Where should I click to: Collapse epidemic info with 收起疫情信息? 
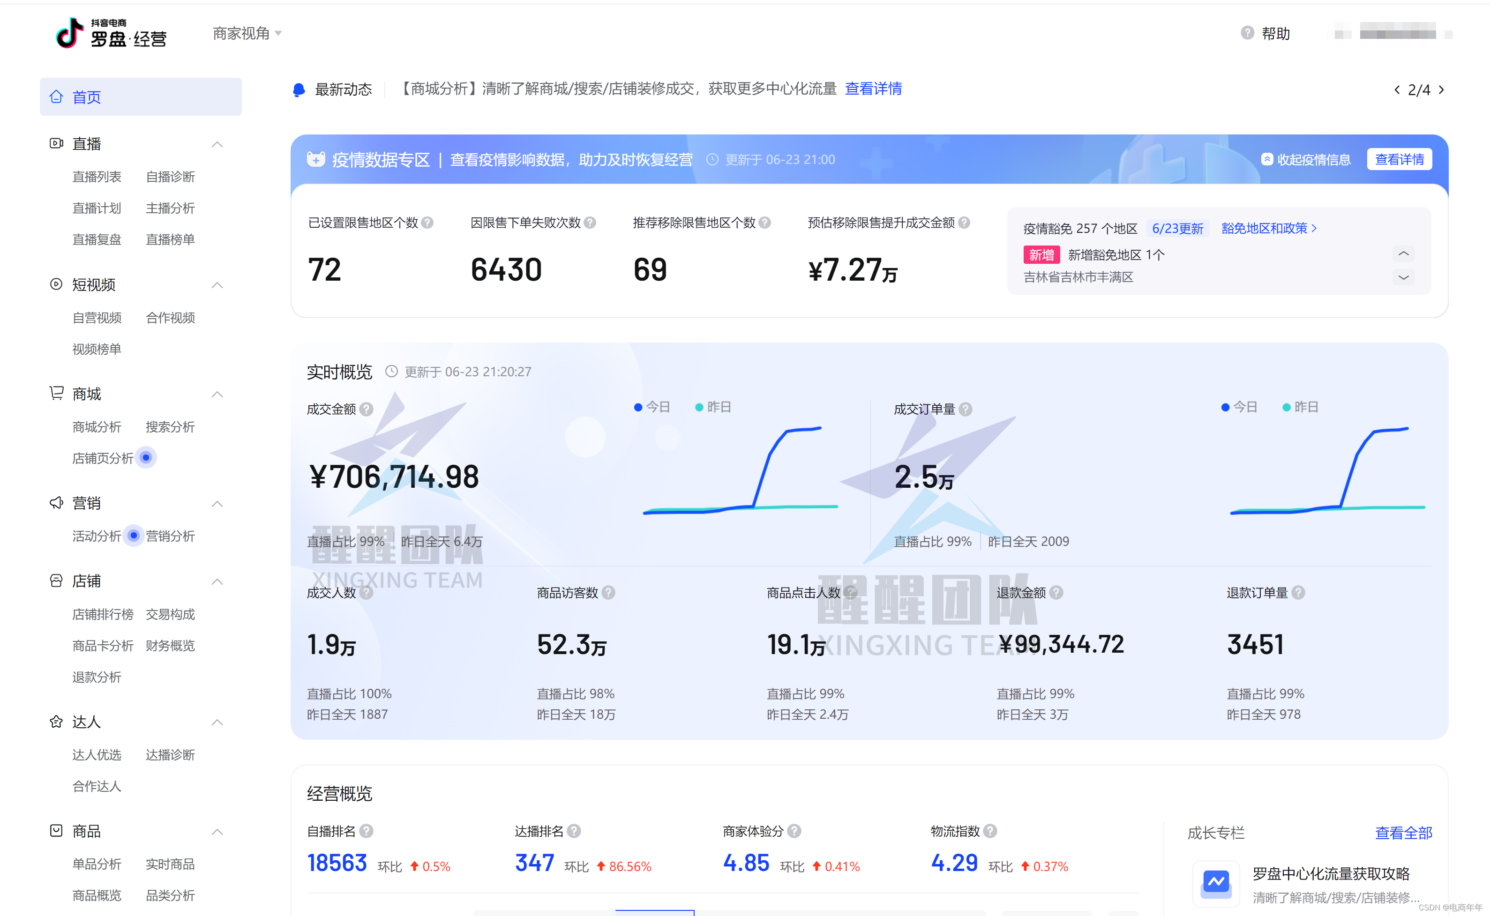(1306, 159)
